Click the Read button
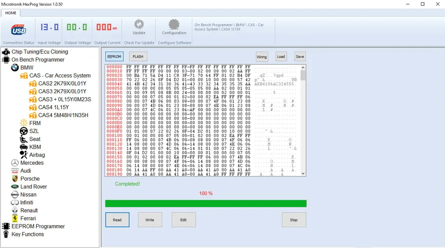Viewport: 445px width, 248px height. [117, 220]
